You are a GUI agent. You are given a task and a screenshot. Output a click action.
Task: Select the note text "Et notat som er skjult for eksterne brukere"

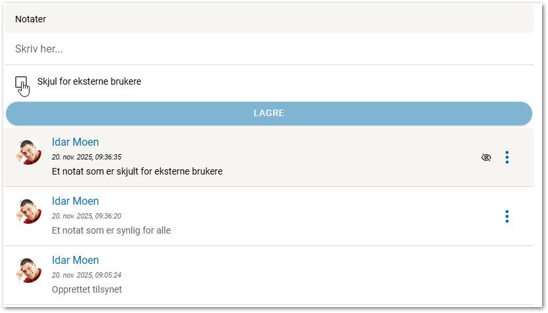tap(137, 171)
